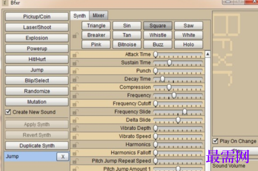Viewport: 258px width, 171px height.
Task: Select the Buzz waveform
Action: (158, 44)
